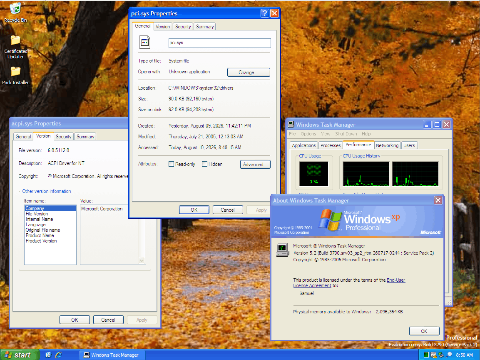The image size is (480, 360).
Task: Click the Windows Task Manager taskbar button
Action: coord(112,355)
